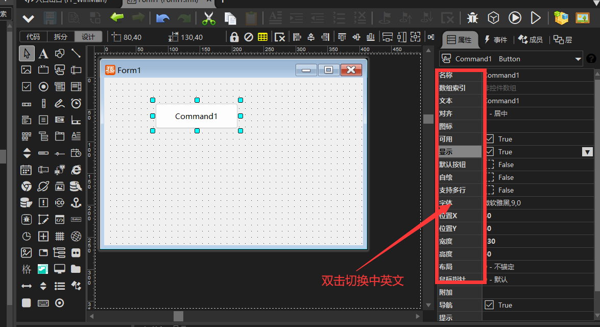Expand the top-left toolbar chevron menu

[x=28, y=18]
